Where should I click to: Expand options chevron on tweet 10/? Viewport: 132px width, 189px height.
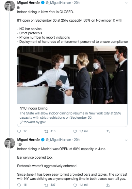(x=126, y=140)
